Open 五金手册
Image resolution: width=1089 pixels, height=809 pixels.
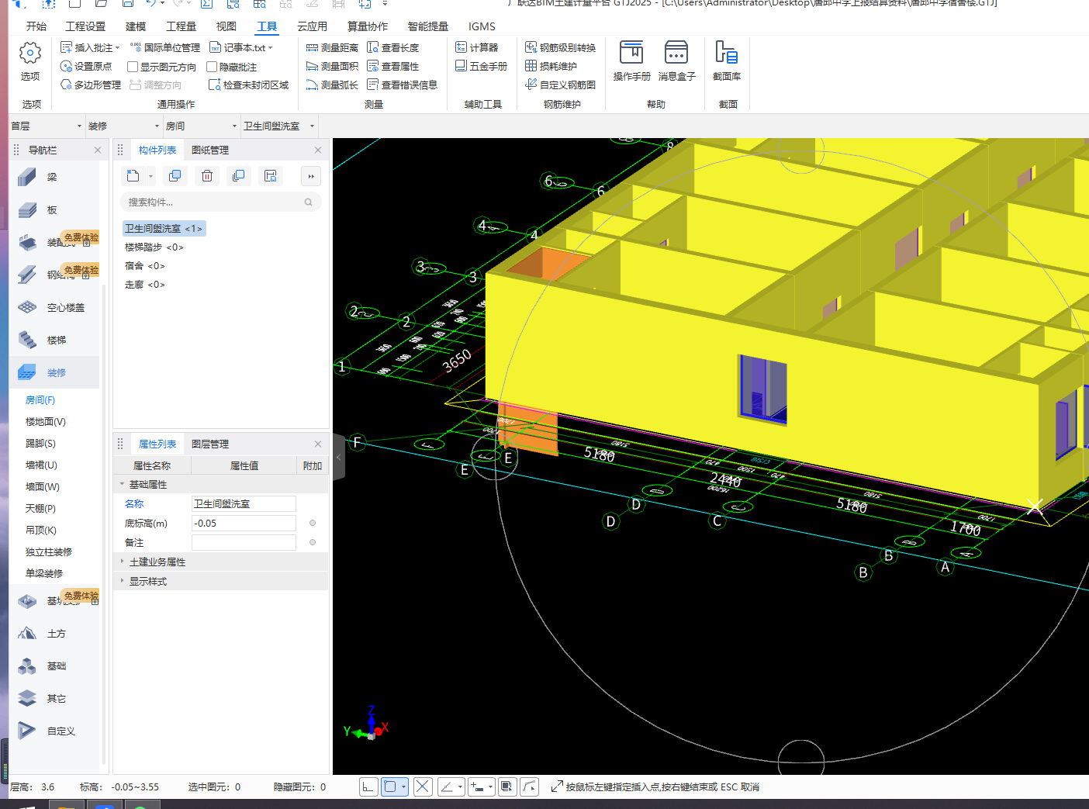tap(482, 66)
